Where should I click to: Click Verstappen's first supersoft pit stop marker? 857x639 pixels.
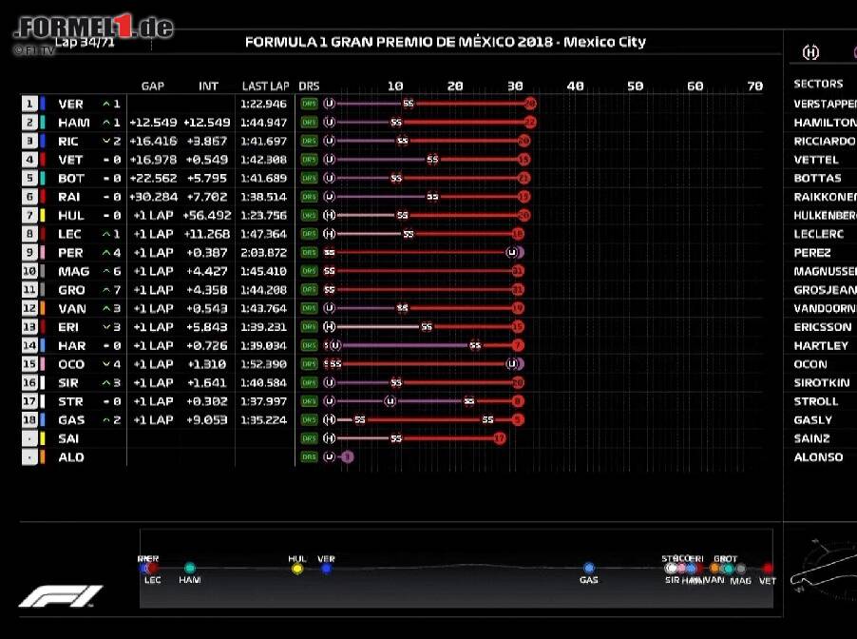[x=409, y=104]
